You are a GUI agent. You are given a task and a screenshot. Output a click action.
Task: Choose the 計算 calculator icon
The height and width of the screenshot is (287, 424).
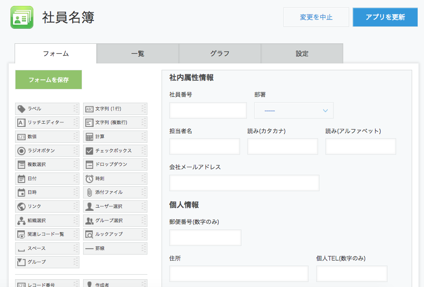click(x=89, y=137)
